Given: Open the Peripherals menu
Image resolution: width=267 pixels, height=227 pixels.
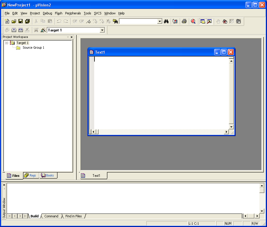Looking at the screenshot, I should [73, 13].
